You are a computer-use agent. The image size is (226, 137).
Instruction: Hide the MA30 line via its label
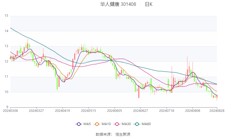coord(126,124)
